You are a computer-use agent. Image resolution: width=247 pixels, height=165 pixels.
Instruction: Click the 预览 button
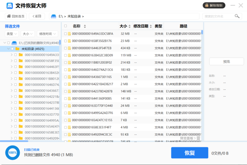pyautogui.click(x=226, y=61)
